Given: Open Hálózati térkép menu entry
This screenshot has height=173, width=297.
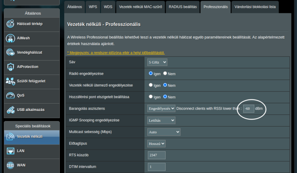Looking at the screenshot, I should [32, 25].
